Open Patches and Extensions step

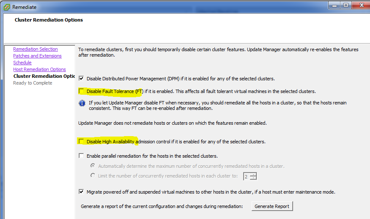37,56
